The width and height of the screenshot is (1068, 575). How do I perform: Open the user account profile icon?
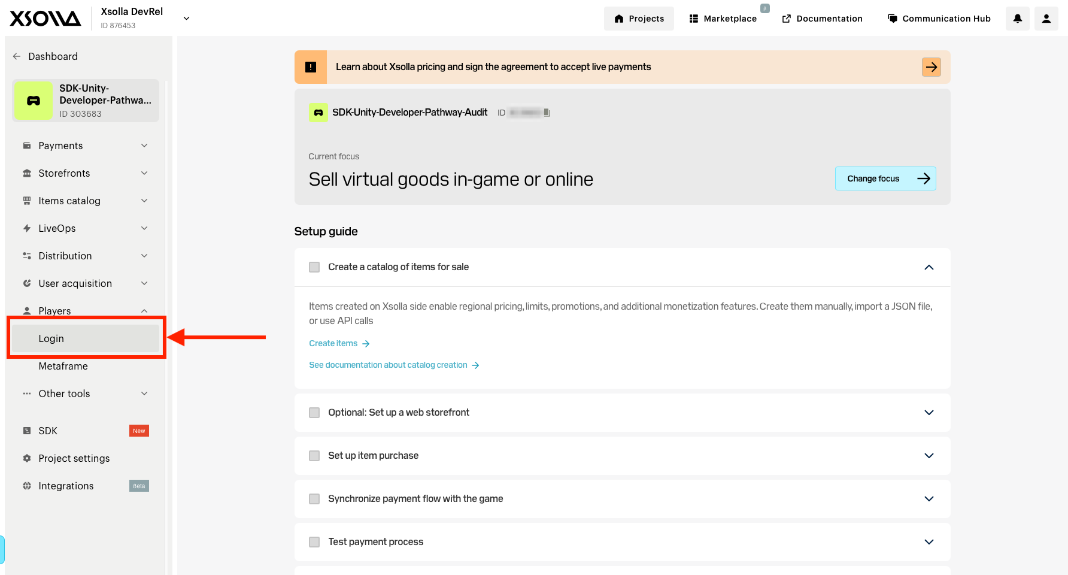(x=1046, y=19)
